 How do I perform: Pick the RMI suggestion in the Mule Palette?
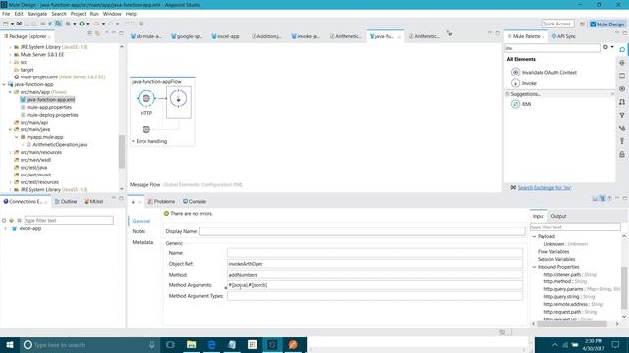(x=521, y=104)
